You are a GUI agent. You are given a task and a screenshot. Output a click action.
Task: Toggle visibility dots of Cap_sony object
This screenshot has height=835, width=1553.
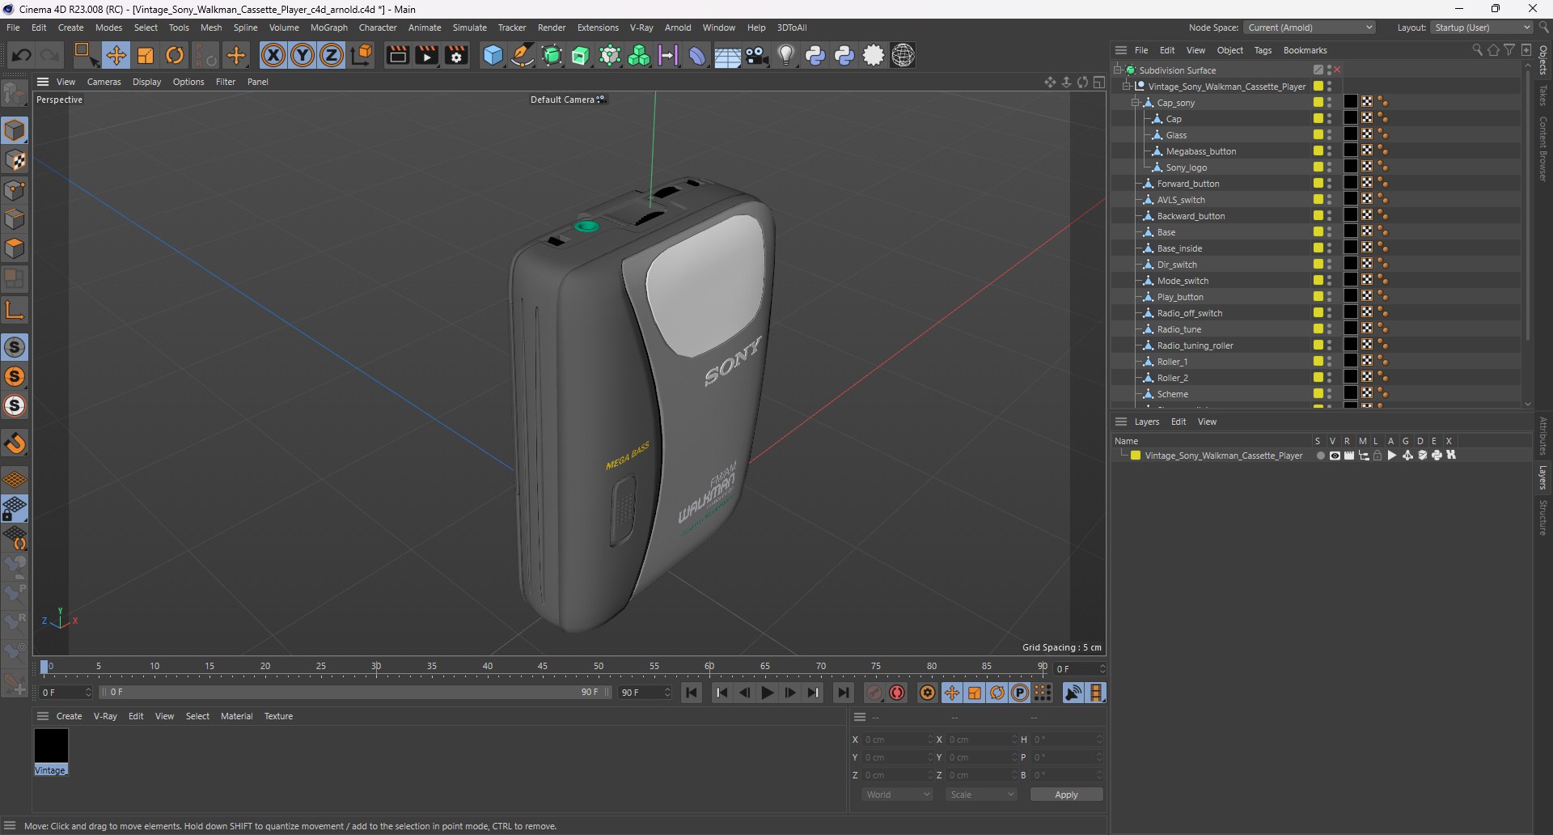1329,102
